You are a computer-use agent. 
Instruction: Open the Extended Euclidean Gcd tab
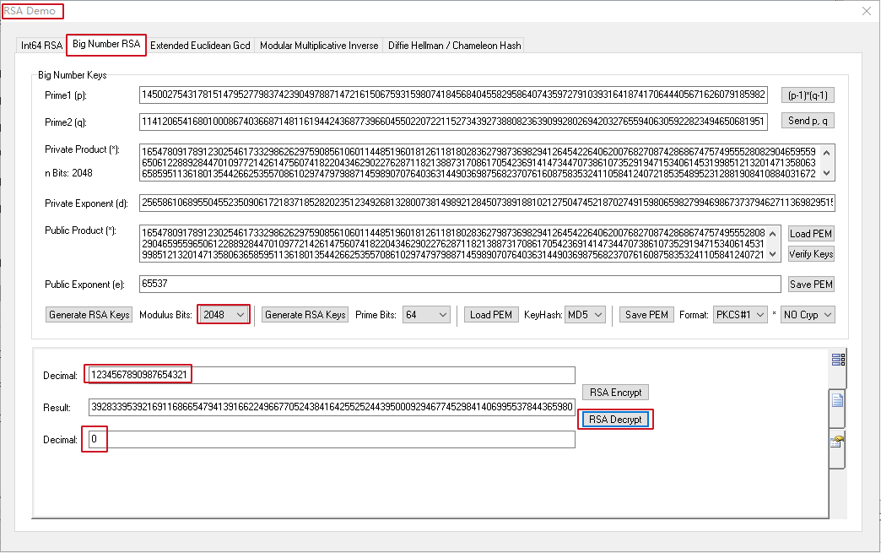click(200, 46)
